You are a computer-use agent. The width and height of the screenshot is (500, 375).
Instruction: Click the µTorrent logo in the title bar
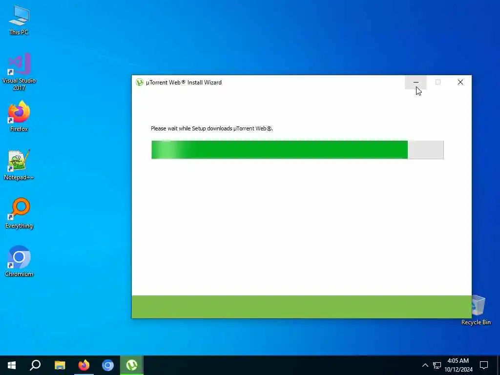coord(139,82)
